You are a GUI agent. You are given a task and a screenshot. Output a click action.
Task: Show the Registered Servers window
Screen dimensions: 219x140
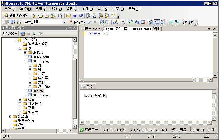[88, 15]
